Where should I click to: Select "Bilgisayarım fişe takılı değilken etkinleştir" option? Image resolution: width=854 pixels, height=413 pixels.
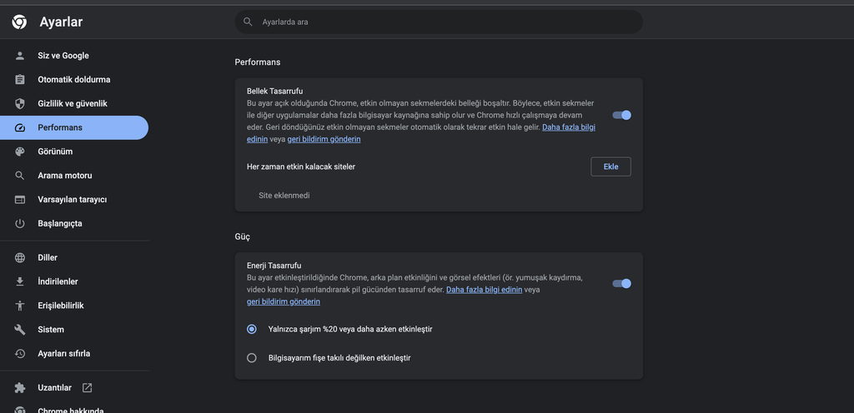pyautogui.click(x=252, y=358)
